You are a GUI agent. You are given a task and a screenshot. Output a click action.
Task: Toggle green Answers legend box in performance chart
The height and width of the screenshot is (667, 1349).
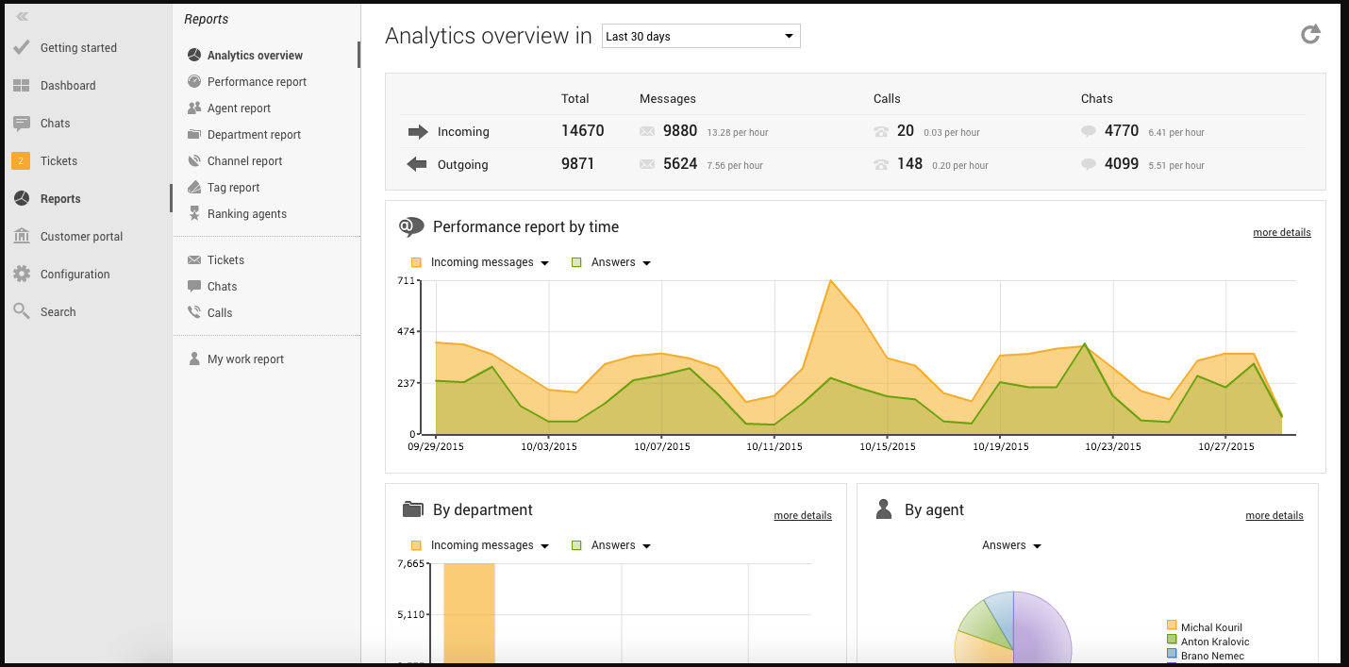pos(576,262)
